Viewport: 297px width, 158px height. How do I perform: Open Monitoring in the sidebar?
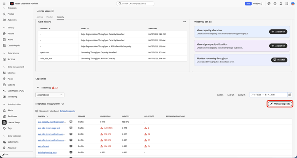coord(12,96)
